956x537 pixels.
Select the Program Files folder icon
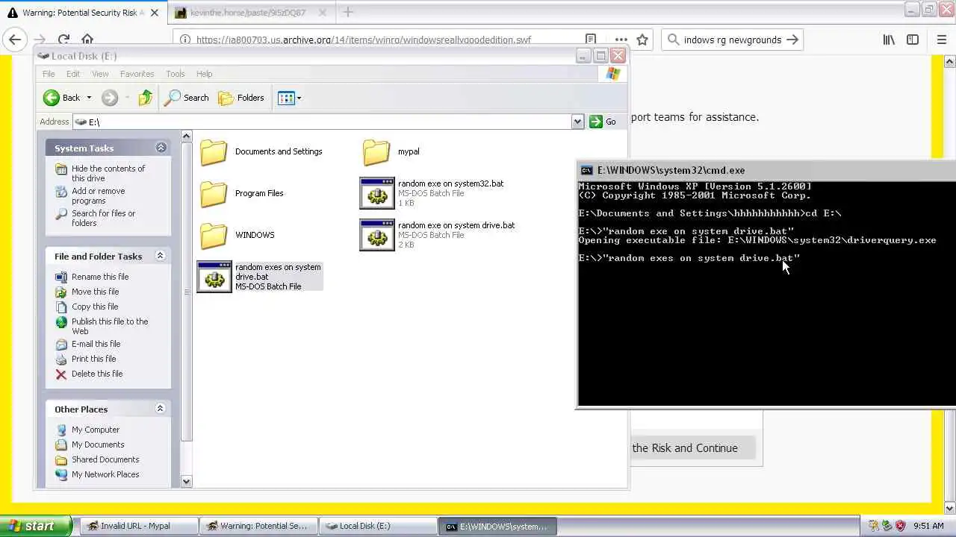pos(214,193)
